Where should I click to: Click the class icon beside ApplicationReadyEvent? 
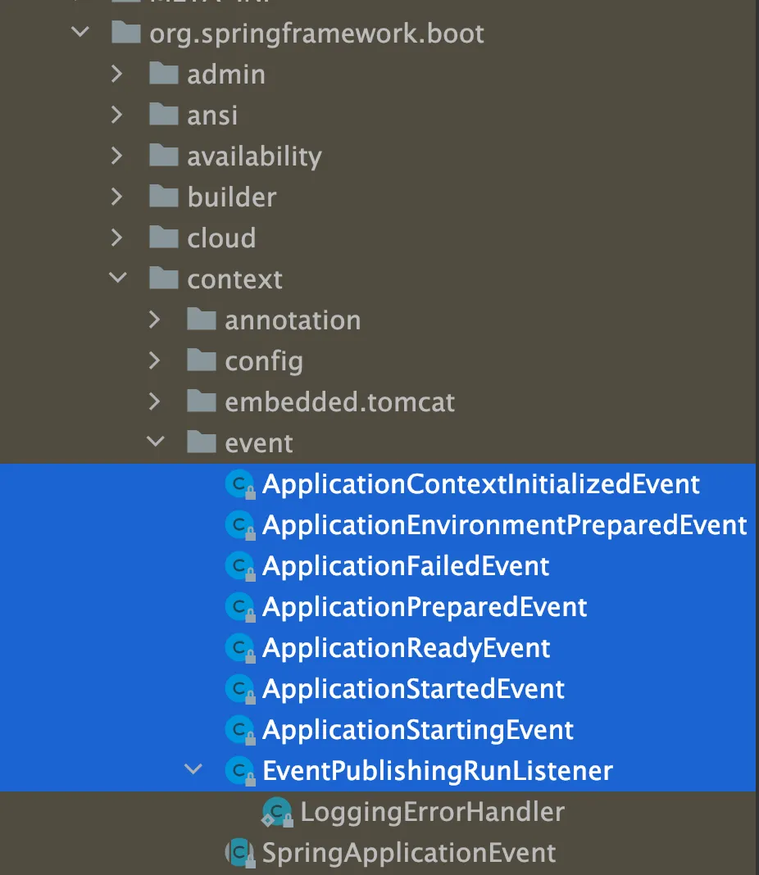tap(240, 648)
